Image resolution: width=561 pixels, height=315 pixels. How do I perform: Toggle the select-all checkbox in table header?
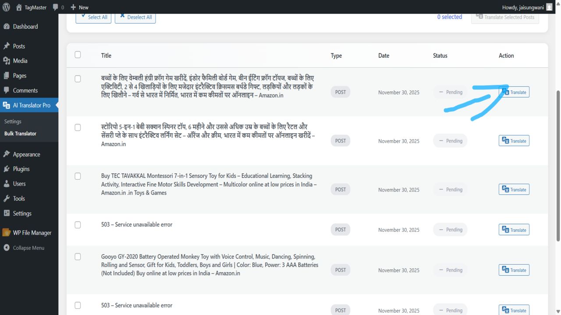pyautogui.click(x=78, y=55)
